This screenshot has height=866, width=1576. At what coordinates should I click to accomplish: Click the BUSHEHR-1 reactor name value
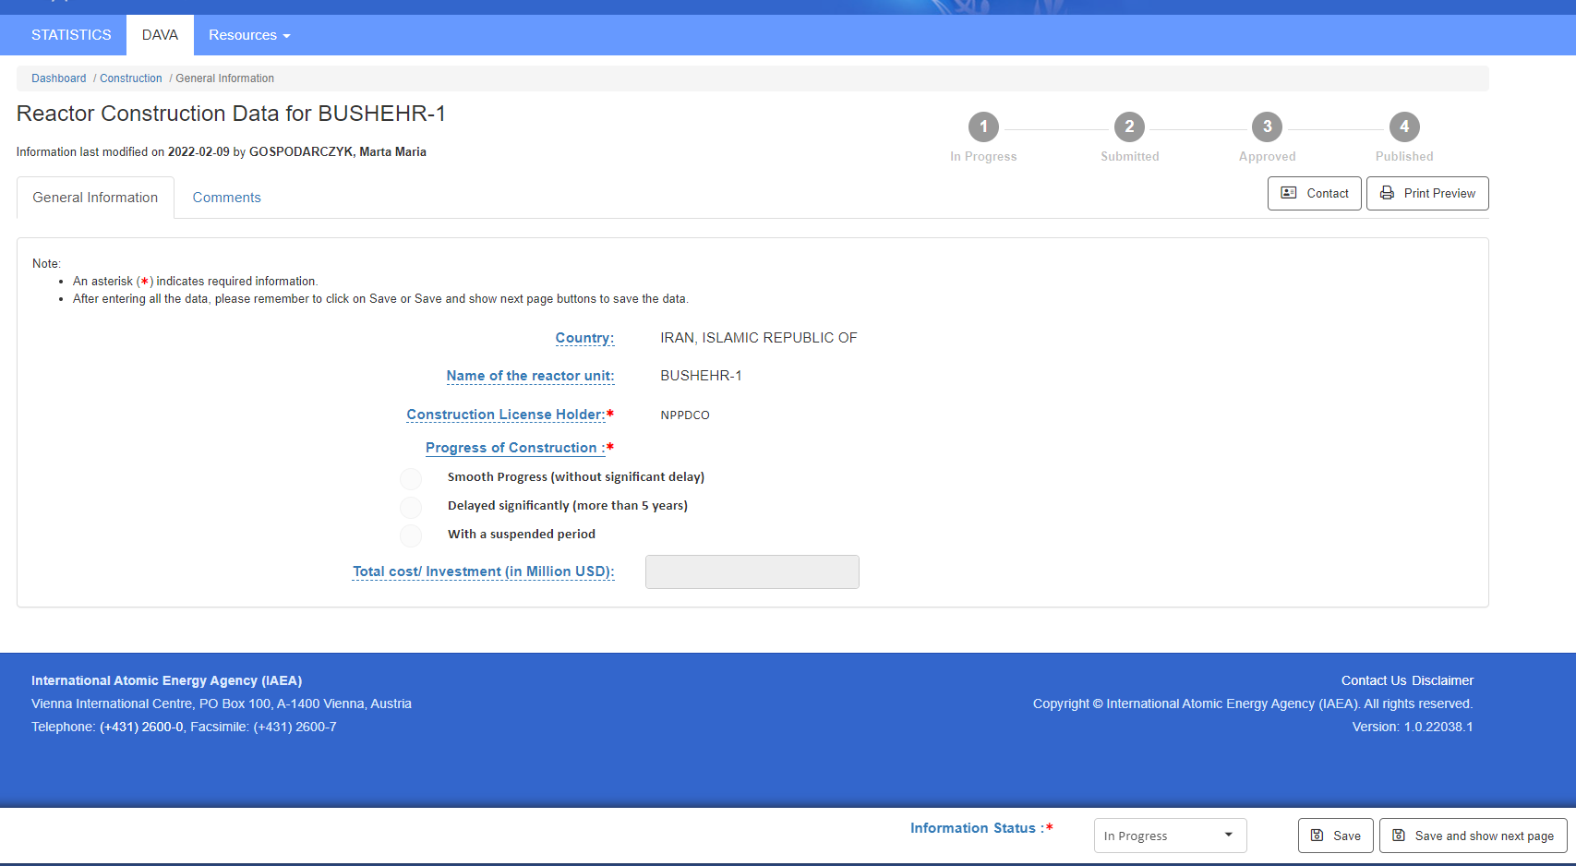click(x=702, y=376)
